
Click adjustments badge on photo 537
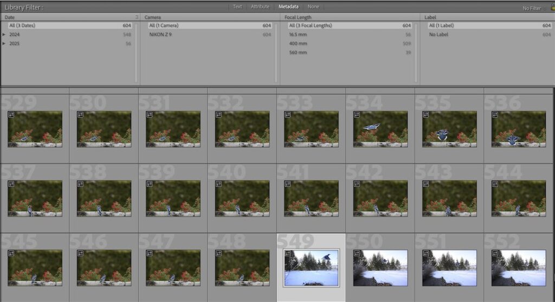pyautogui.click(x=11, y=184)
